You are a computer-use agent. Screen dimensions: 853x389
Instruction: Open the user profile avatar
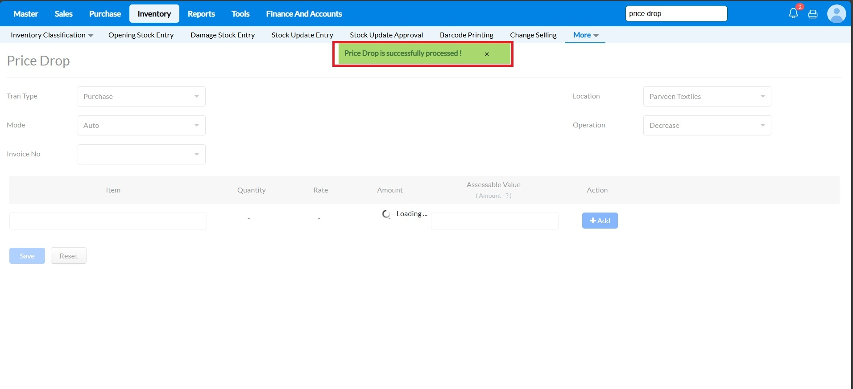[836, 14]
